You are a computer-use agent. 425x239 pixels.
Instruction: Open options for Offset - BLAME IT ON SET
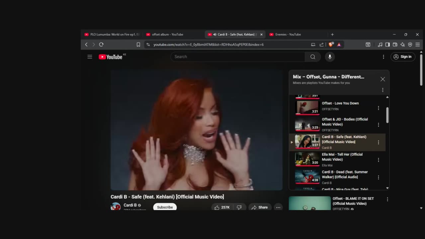(387, 199)
